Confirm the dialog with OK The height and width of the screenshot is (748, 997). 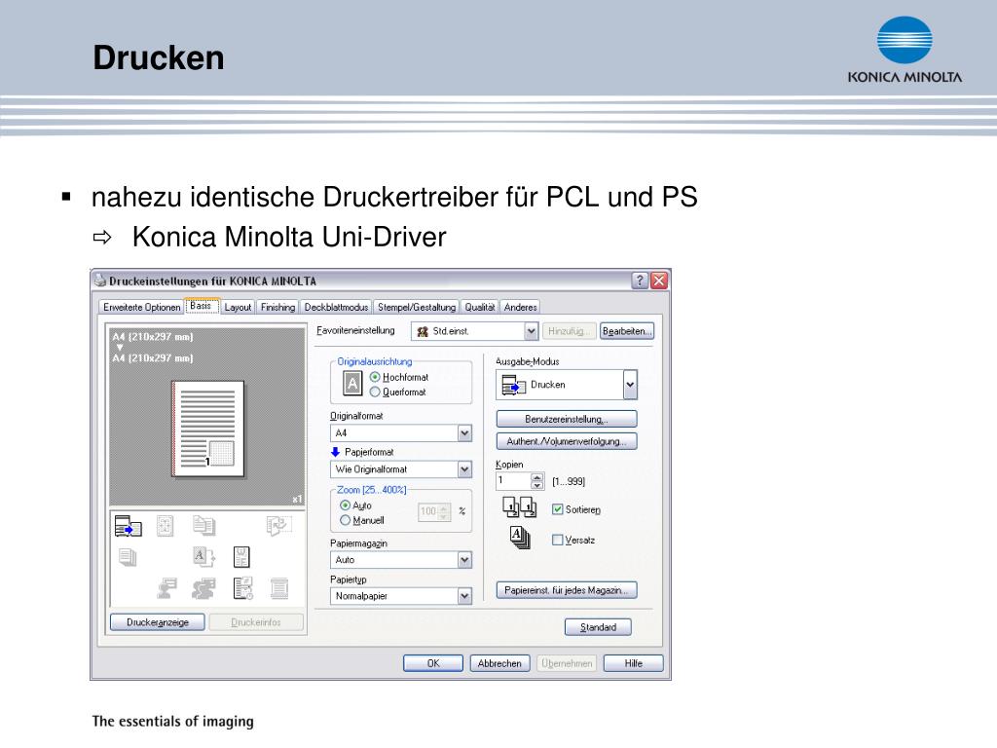[433, 663]
